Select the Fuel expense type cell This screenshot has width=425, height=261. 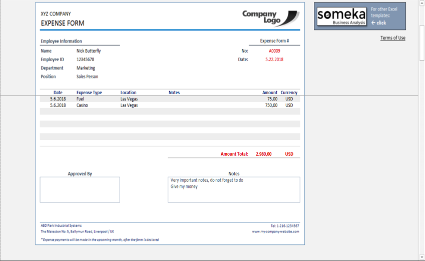[80, 99]
